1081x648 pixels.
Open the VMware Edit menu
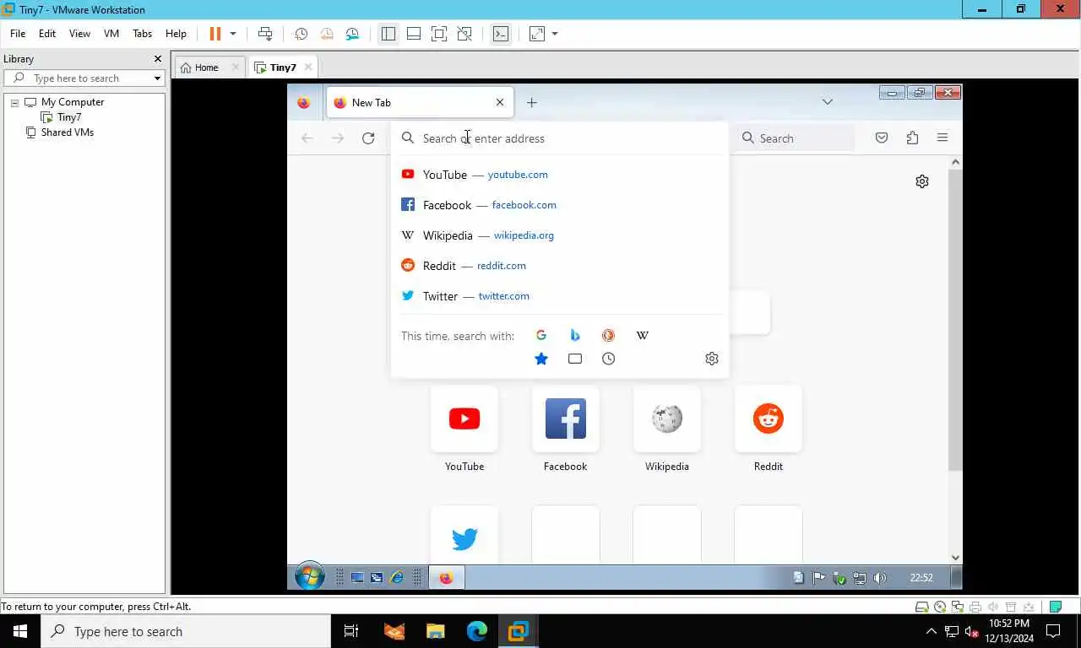(47, 34)
